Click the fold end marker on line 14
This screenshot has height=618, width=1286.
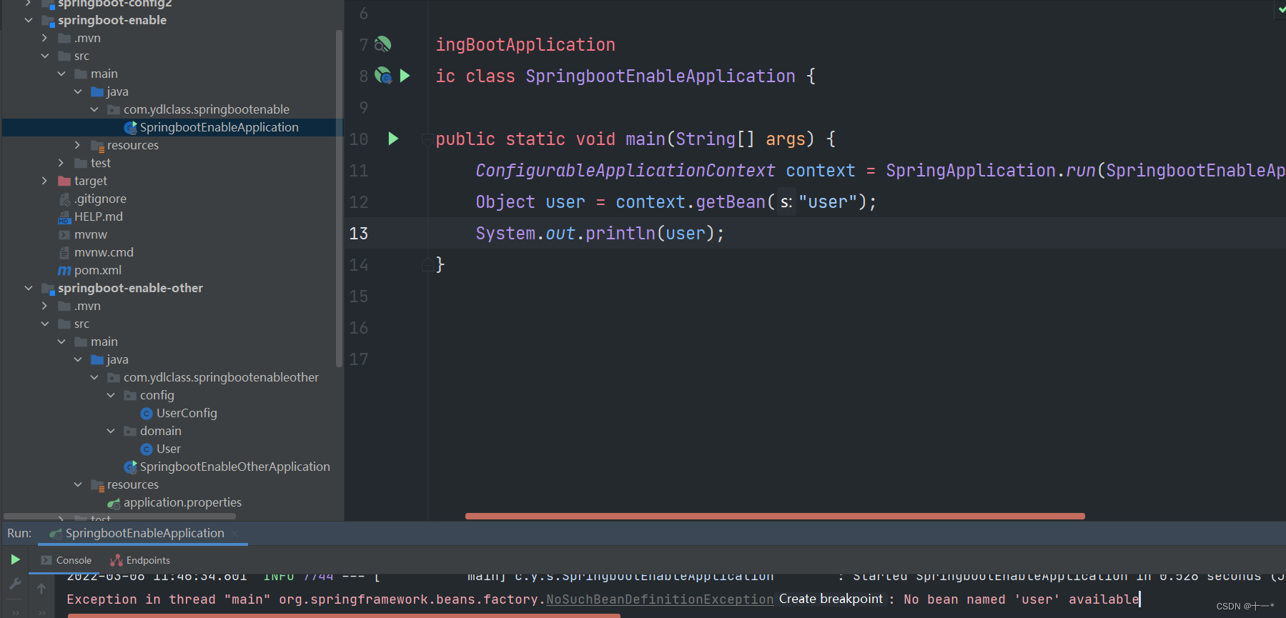tap(427, 265)
